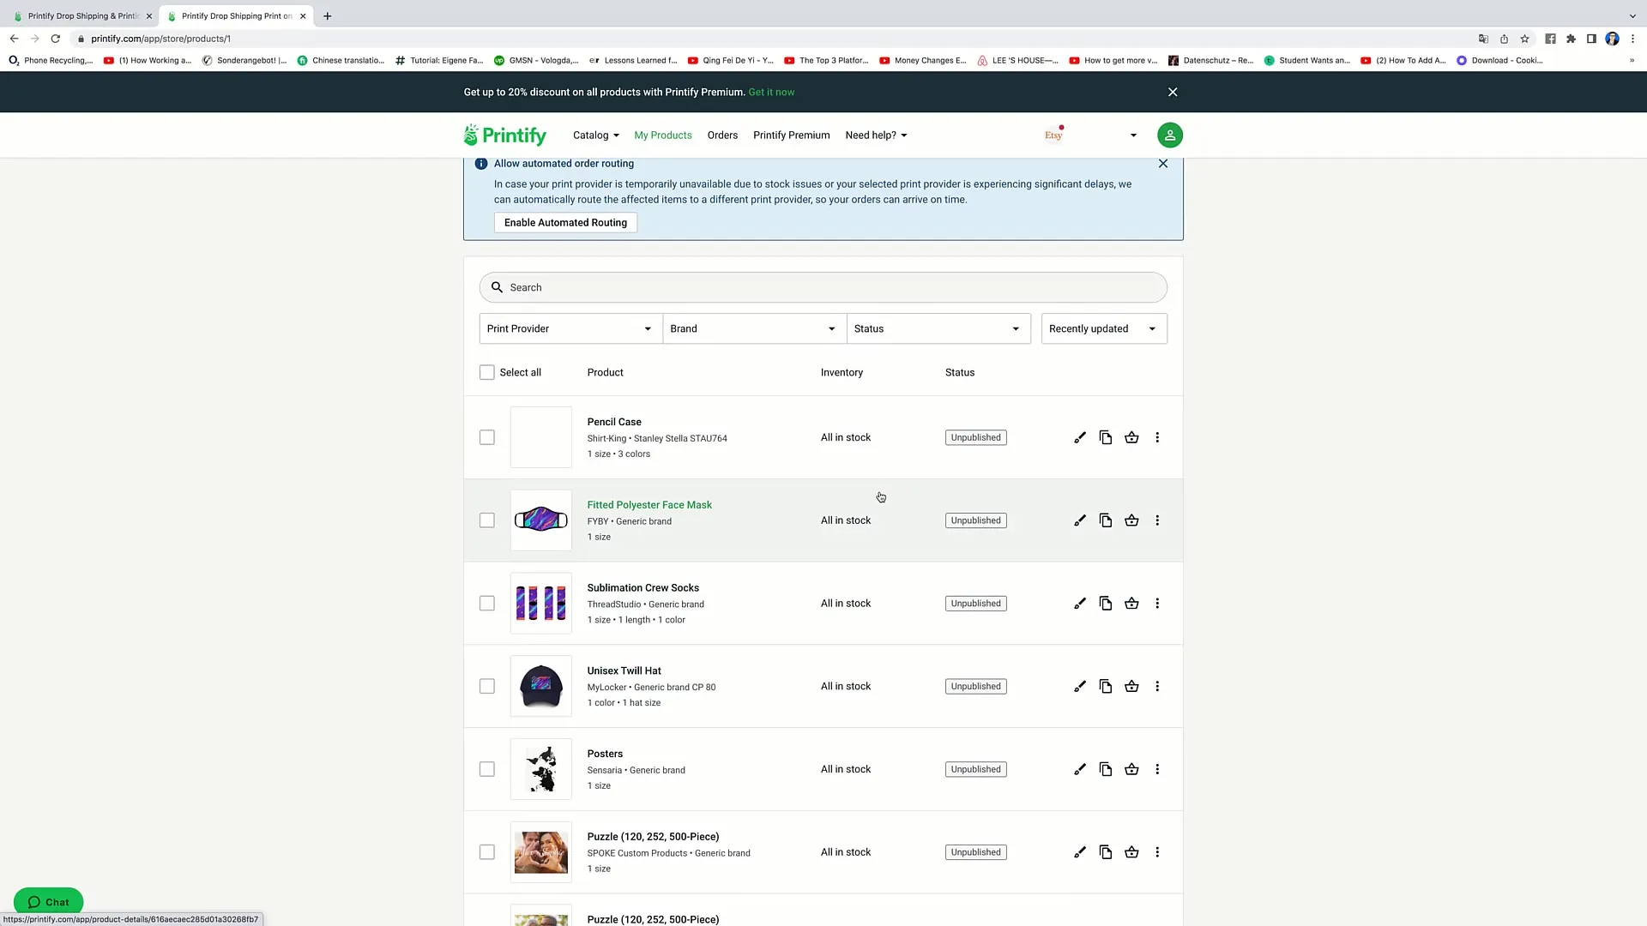The height and width of the screenshot is (926, 1647).
Task: Open more options for SPOKE Puzzle row
Action: tap(1157, 852)
